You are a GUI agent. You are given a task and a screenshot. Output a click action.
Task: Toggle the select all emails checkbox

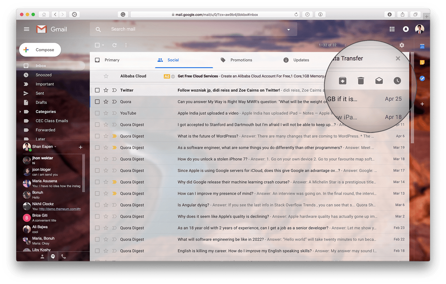[97, 45]
